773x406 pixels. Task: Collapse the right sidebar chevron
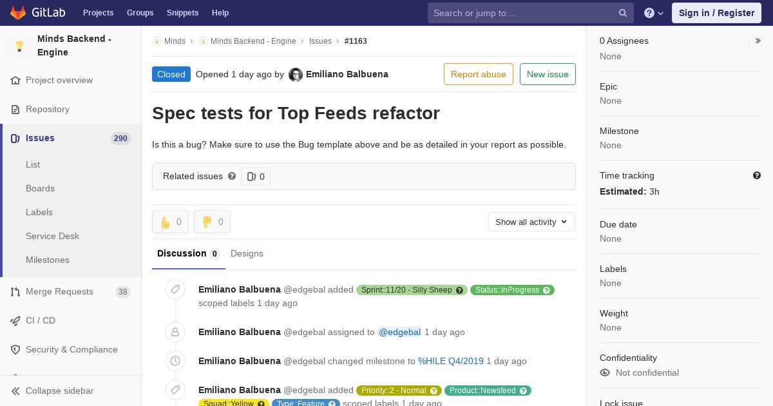758,41
